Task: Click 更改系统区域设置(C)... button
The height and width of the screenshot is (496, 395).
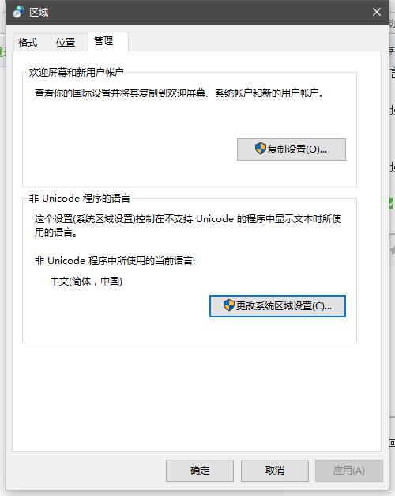Action: click(x=277, y=306)
